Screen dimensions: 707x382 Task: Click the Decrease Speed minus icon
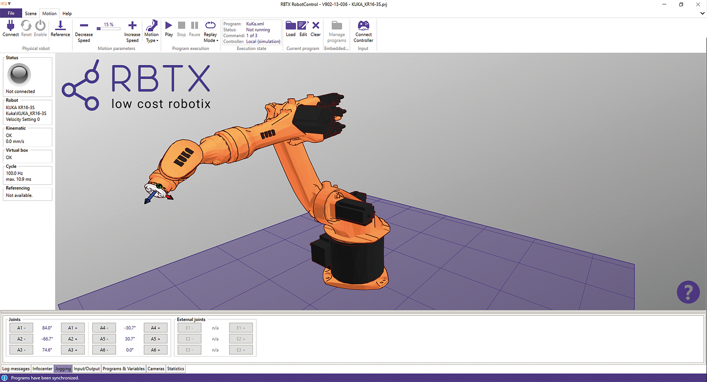tap(84, 25)
